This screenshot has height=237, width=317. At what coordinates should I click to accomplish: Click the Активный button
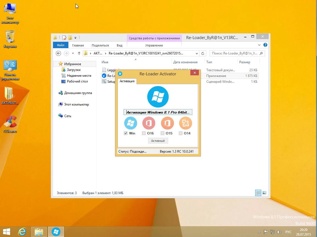158,141
